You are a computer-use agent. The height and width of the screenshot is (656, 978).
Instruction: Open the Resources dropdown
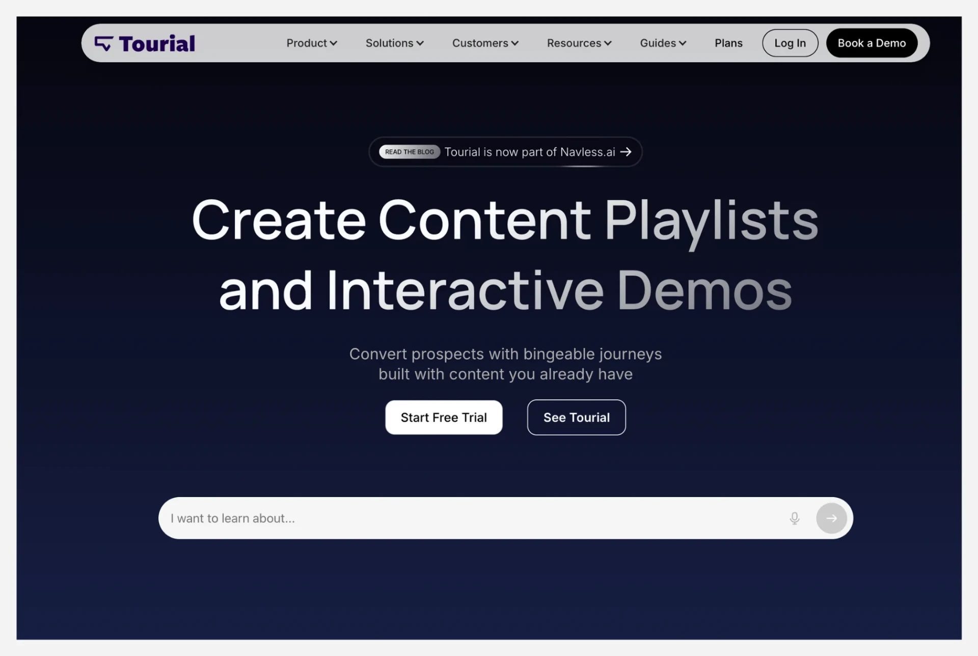(x=579, y=43)
